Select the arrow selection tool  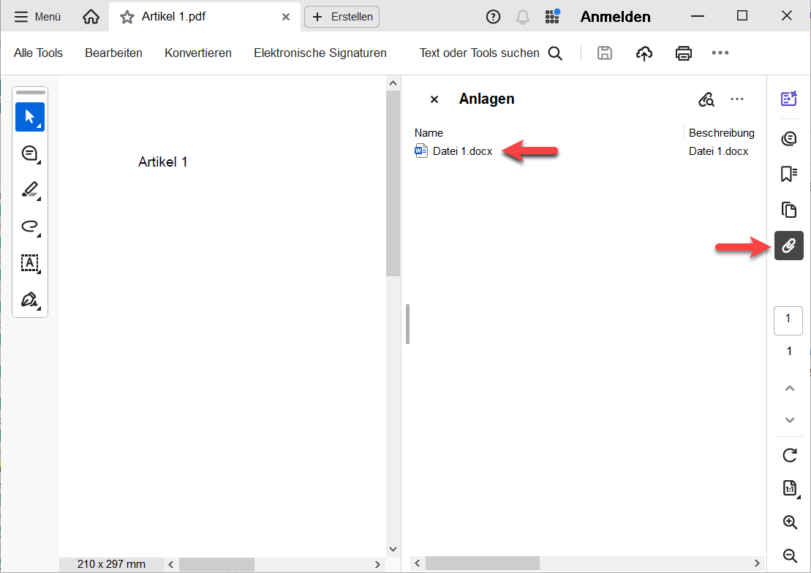[30, 117]
